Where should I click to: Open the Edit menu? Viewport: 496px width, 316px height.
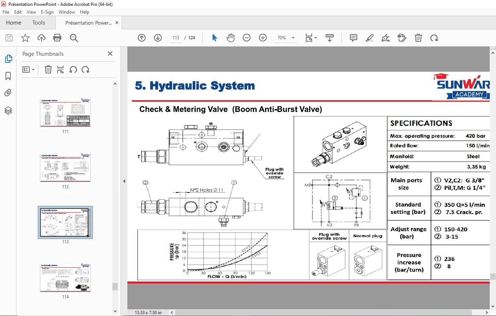point(18,12)
